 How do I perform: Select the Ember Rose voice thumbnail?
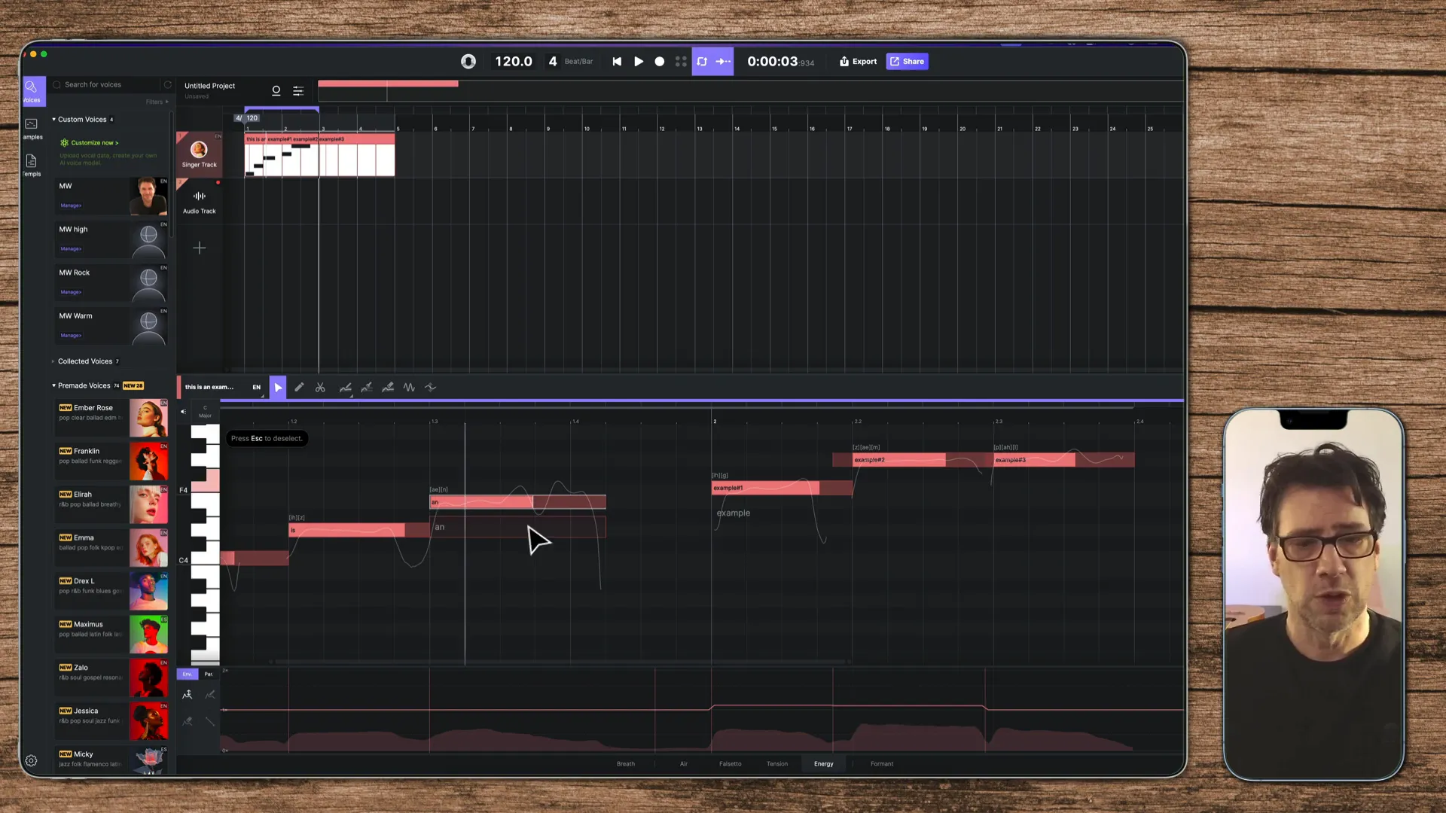[148, 419]
